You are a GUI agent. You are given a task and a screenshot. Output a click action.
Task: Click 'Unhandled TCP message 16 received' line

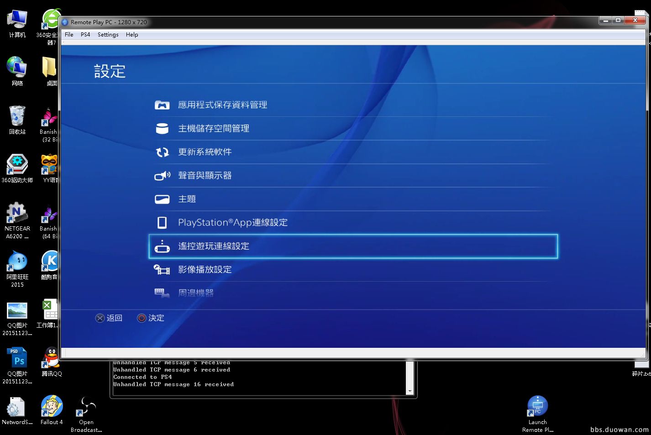coord(173,384)
